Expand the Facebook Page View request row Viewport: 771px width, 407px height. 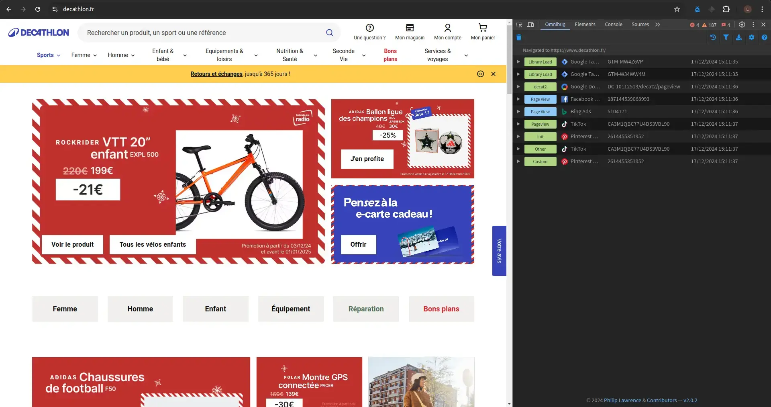pyautogui.click(x=518, y=99)
